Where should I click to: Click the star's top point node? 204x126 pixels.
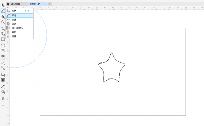click(x=111, y=53)
